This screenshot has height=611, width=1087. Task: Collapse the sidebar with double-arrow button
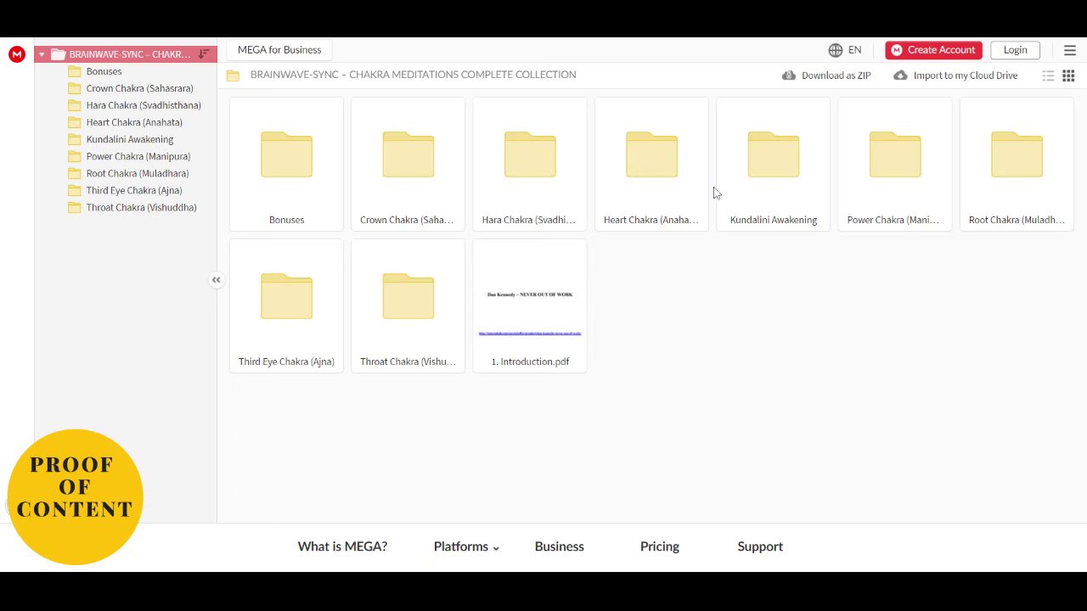(x=217, y=280)
